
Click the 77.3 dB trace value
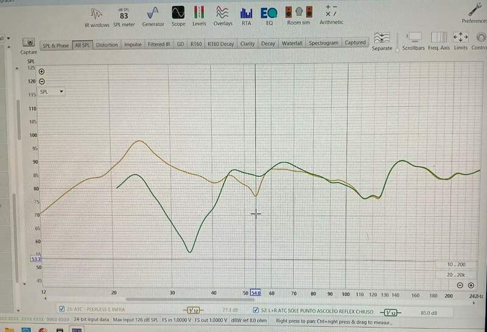(x=230, y=310)
